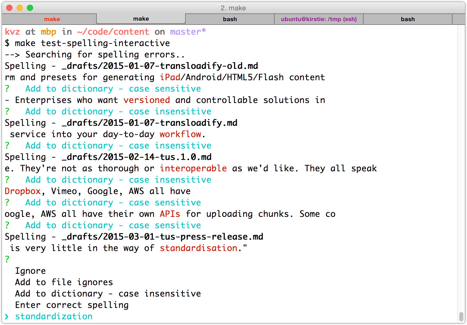Click the green zoom window button

pos(30,8)
